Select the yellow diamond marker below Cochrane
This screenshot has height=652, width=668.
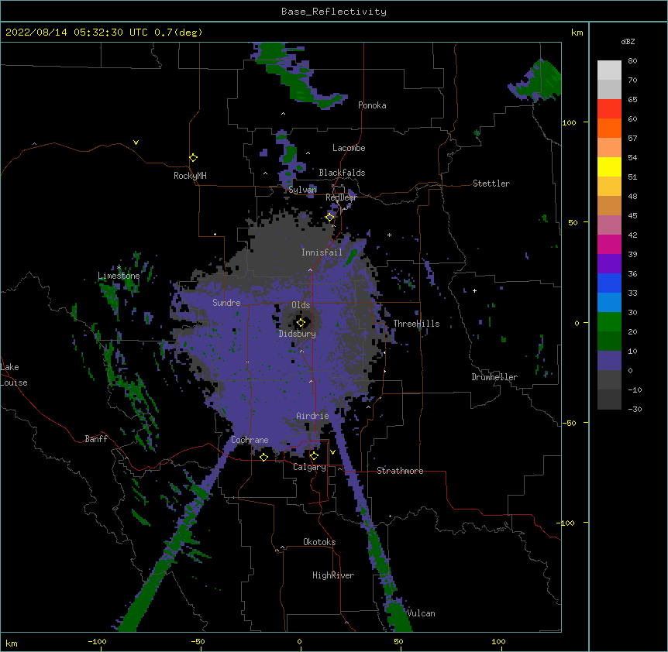tap(263, 457)
